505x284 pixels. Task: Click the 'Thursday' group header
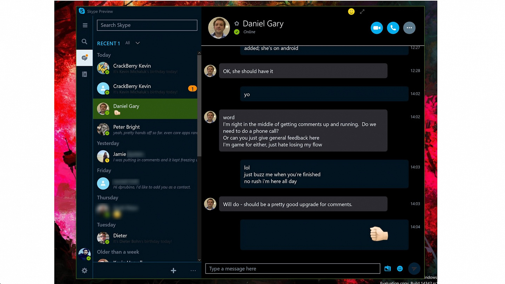coord(108,198)
